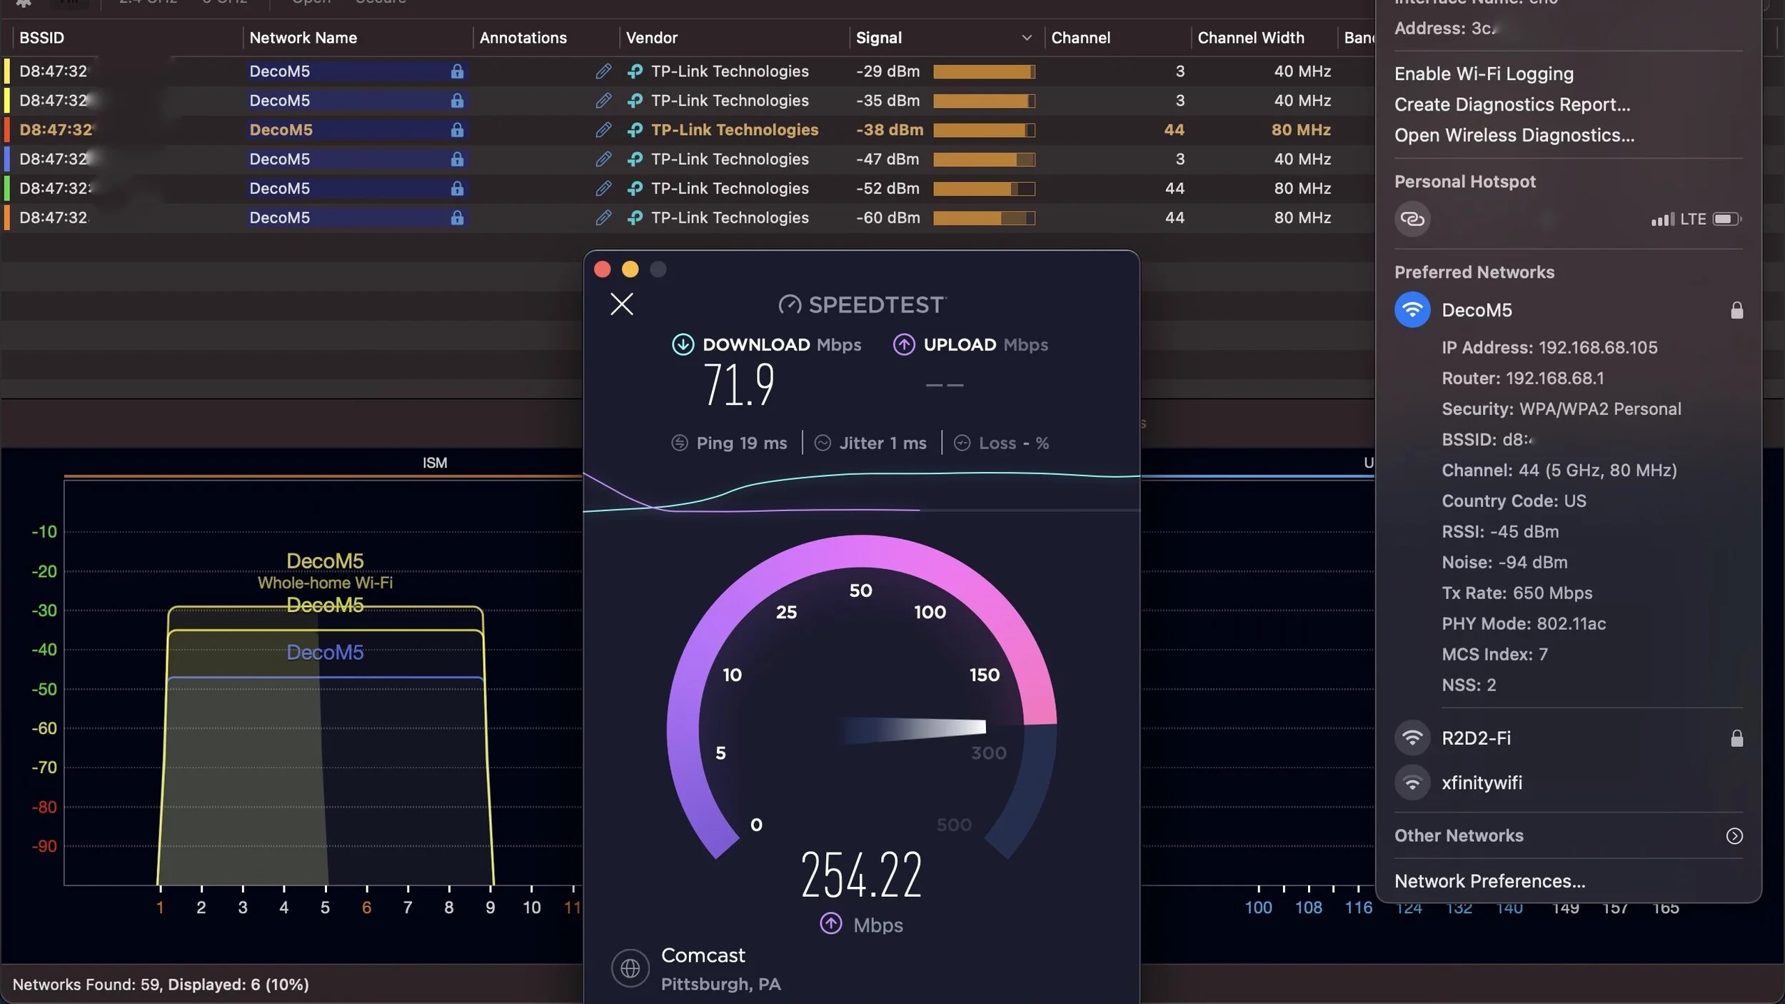Toggle the Signal column sort chevron

click(x=1026, y=38)
